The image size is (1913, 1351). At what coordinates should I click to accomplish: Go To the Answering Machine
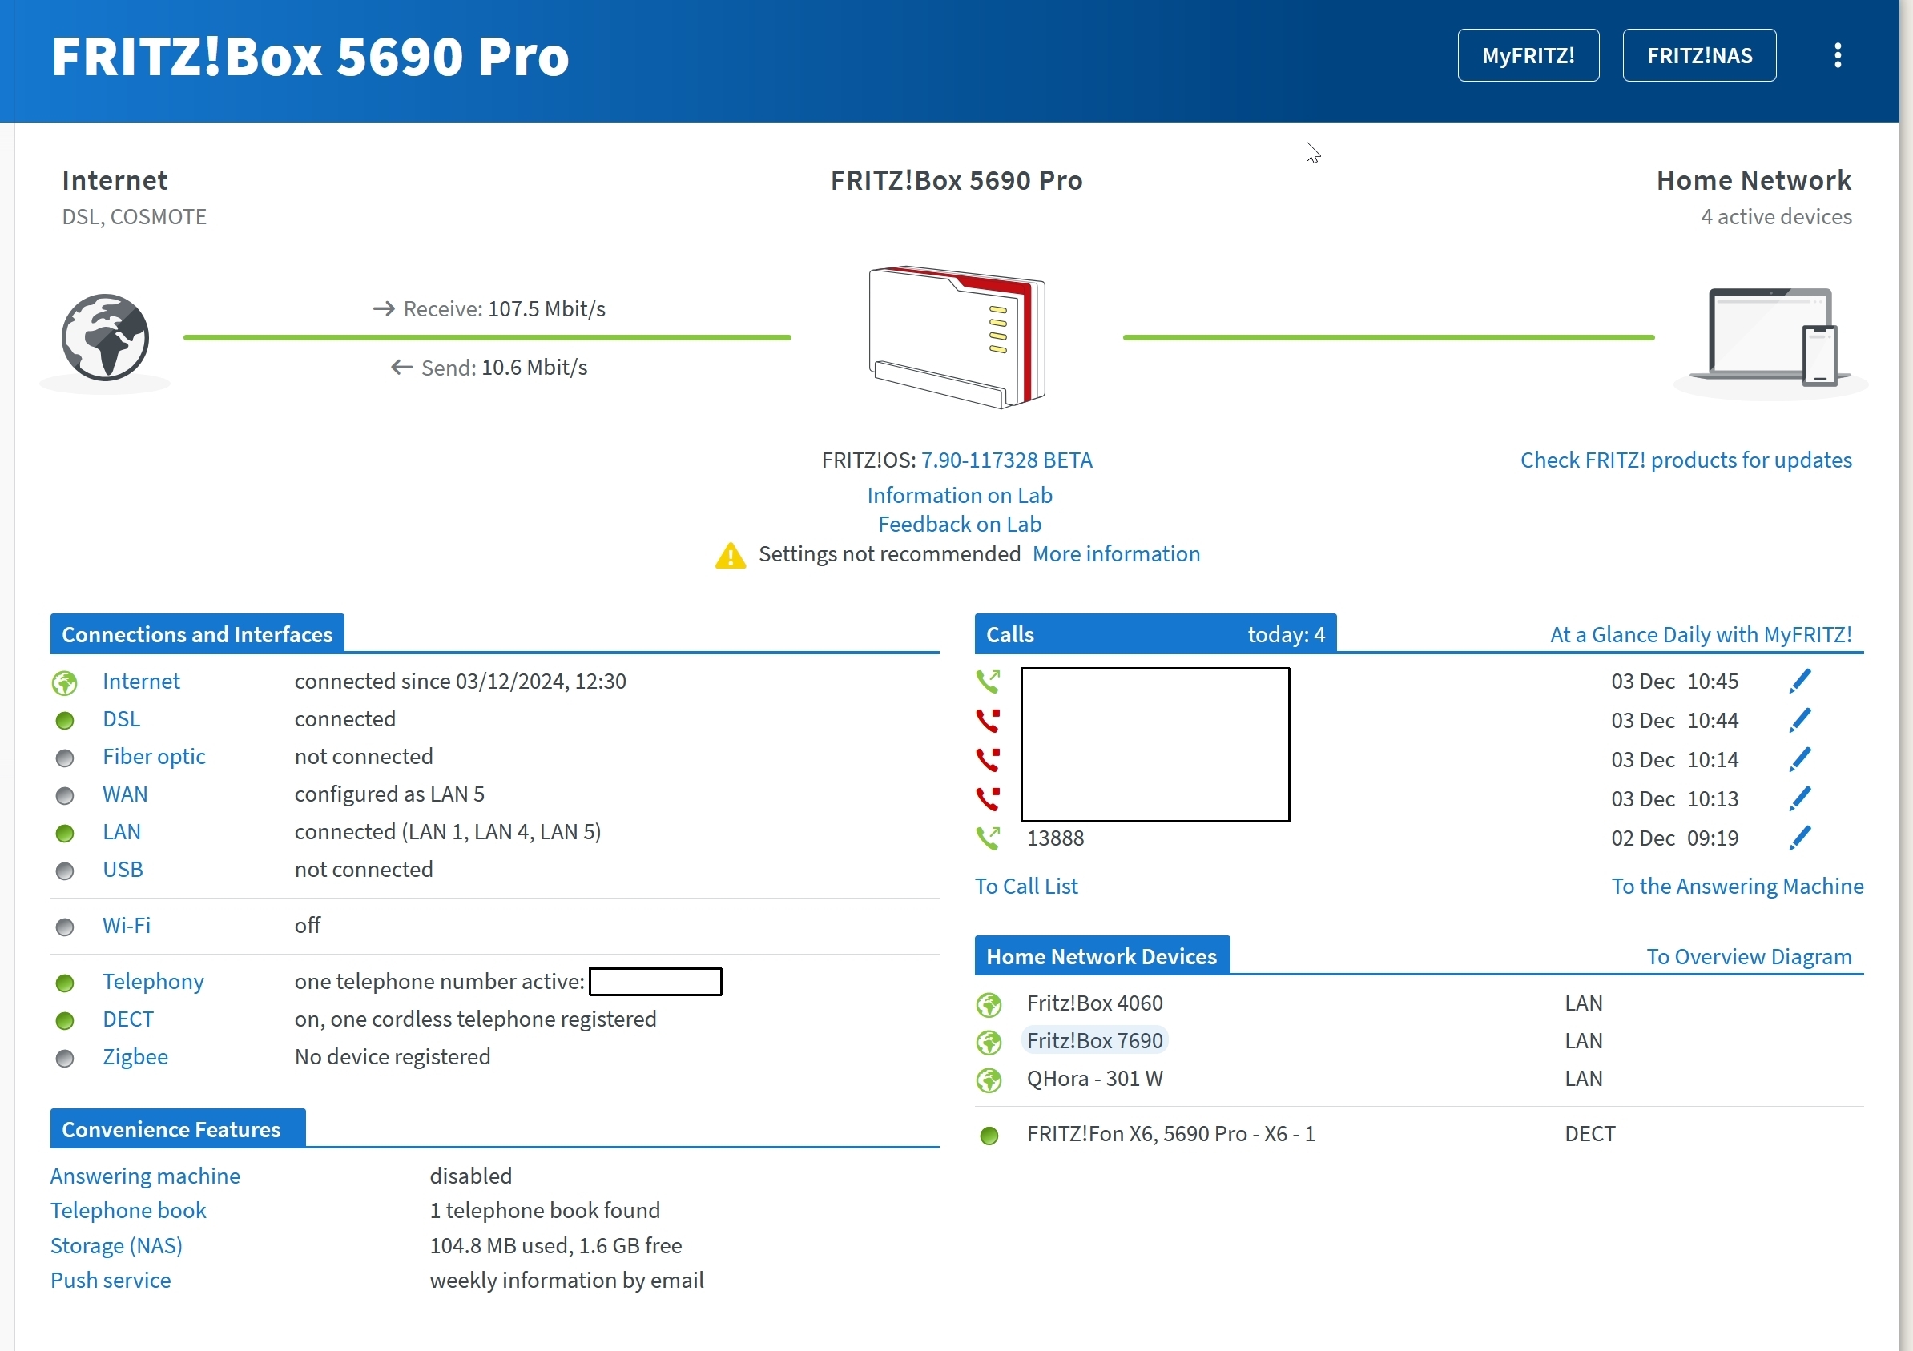coord(1737,887)
